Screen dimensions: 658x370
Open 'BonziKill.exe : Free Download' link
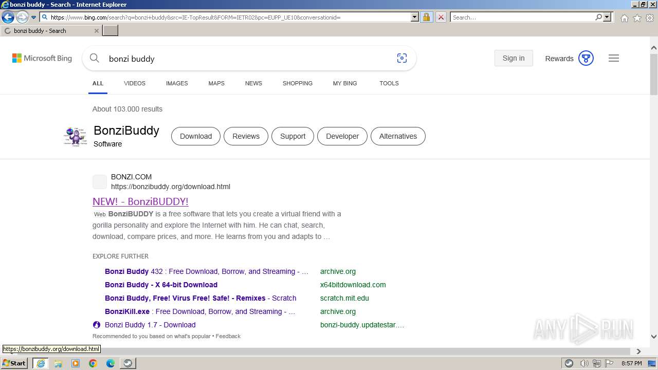[200, 311]
